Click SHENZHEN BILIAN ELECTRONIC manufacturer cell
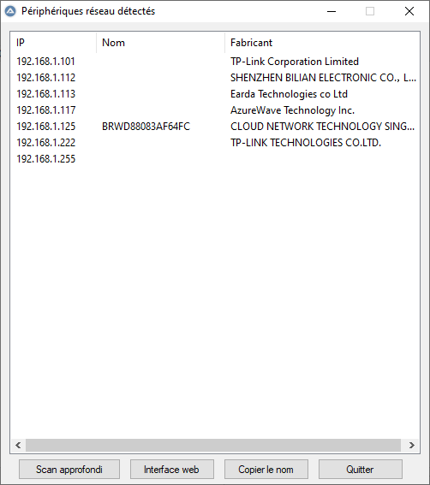This screenshot has height=485, width=430. (x=323, y=78)
